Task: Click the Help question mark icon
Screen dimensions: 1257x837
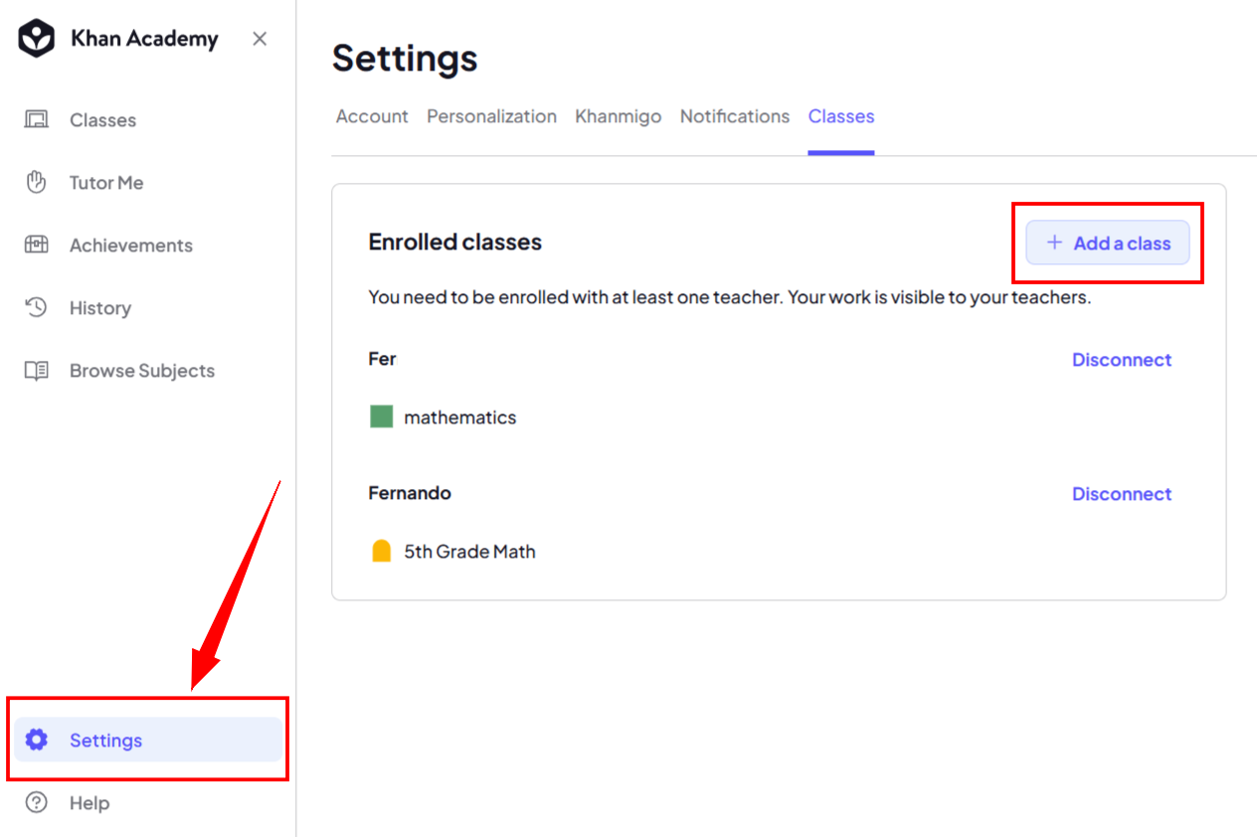Action: tap(37, 802)
